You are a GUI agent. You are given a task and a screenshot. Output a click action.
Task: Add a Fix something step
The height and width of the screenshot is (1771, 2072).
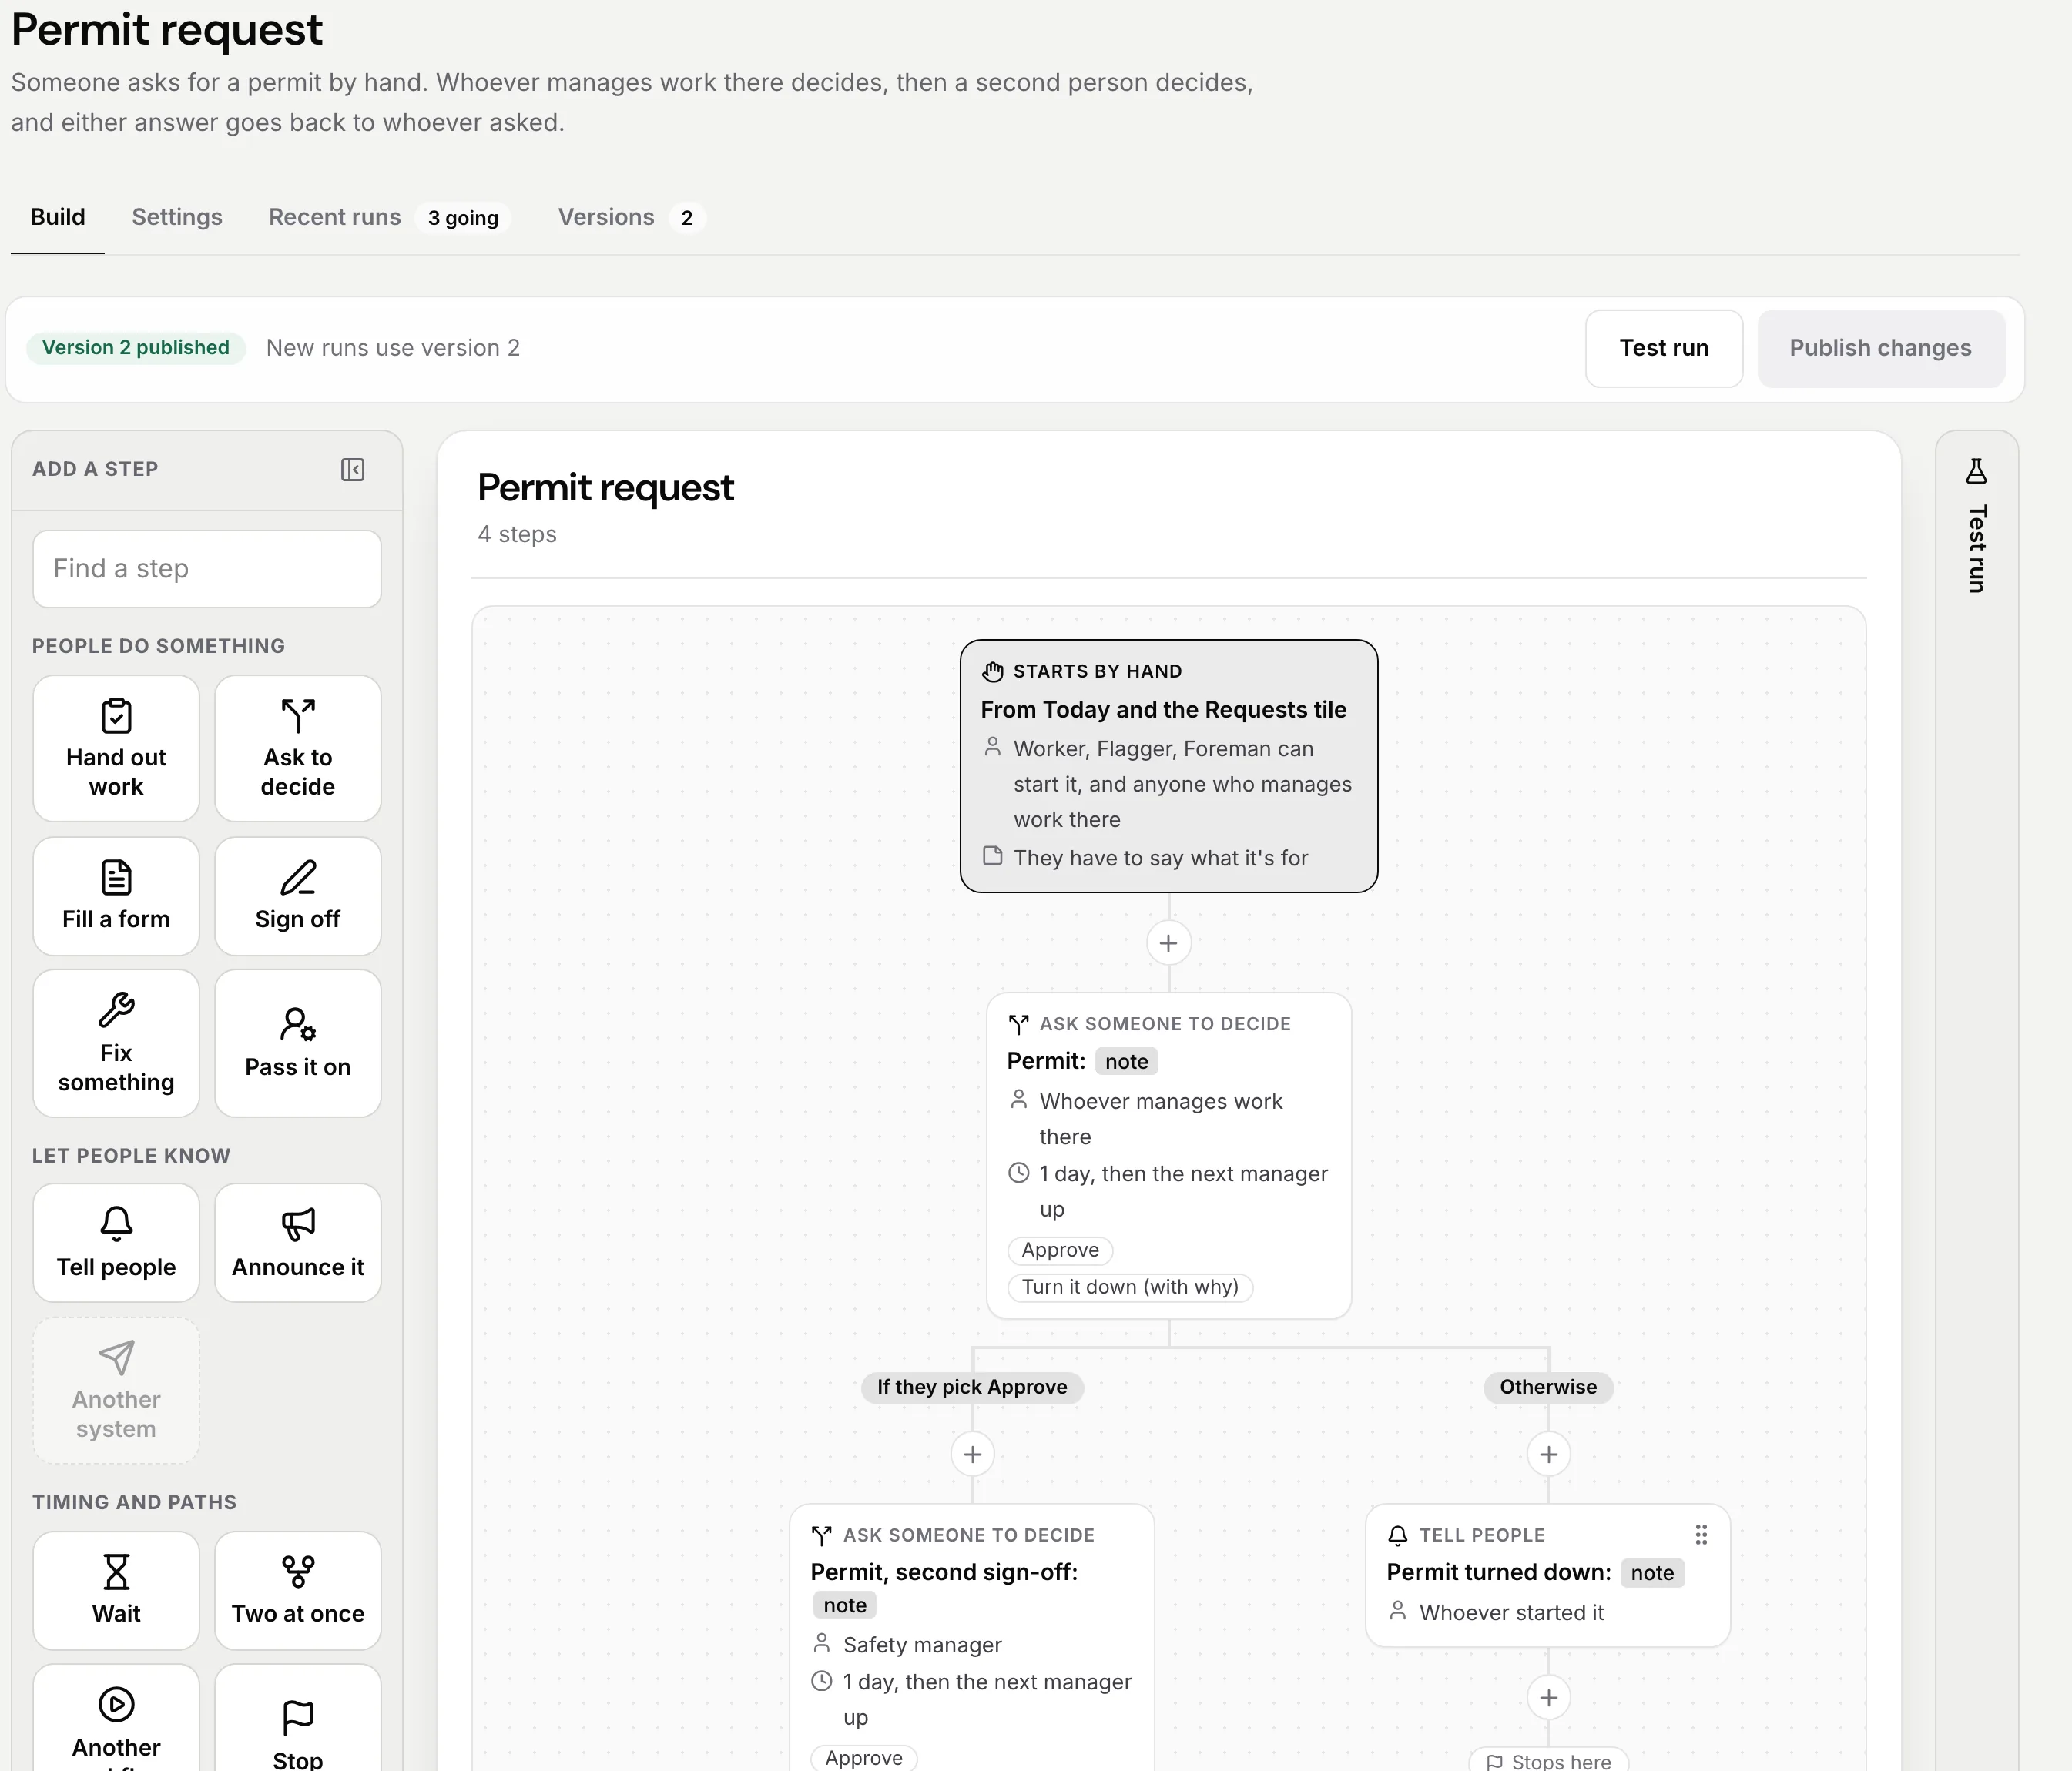(x=116, y=1043)
